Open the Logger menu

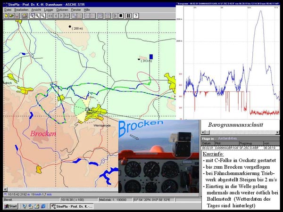click(x=49, y=10)
